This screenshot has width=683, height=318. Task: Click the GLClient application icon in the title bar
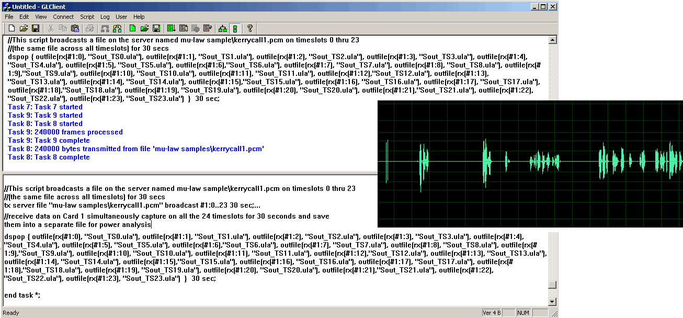(x=6, y=6)
